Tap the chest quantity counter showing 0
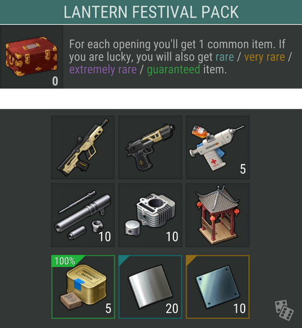This screenshot has height=328, width=302. pos(55,81)
